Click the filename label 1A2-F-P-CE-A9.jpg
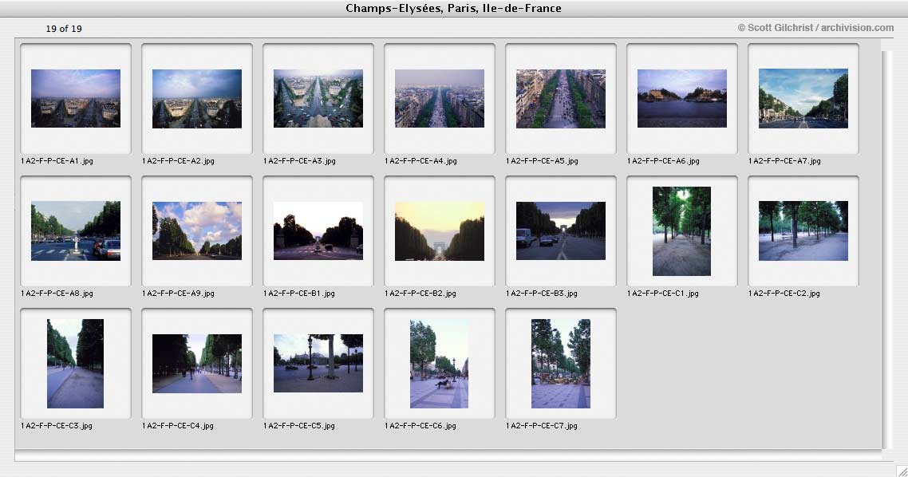Image resolution: width=908 pixels, height=477 pixels. tap(179, 294)
